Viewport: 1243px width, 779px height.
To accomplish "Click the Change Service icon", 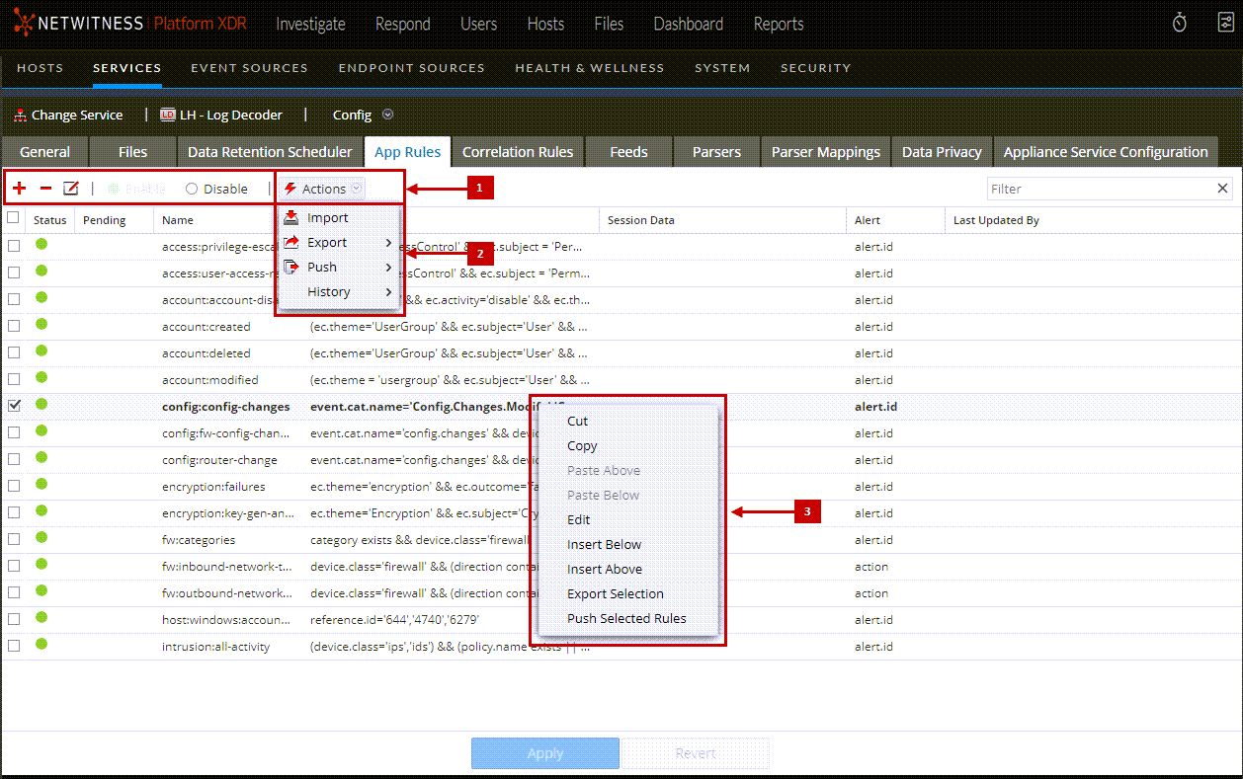I will (20, 116).
